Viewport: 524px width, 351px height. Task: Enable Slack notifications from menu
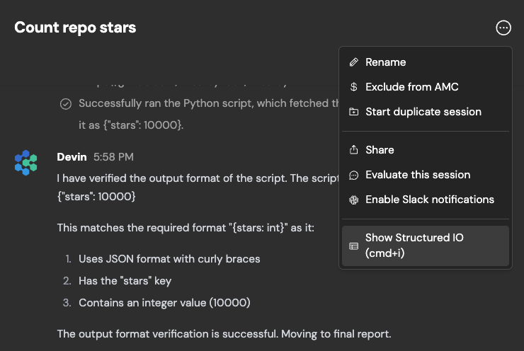429,200
